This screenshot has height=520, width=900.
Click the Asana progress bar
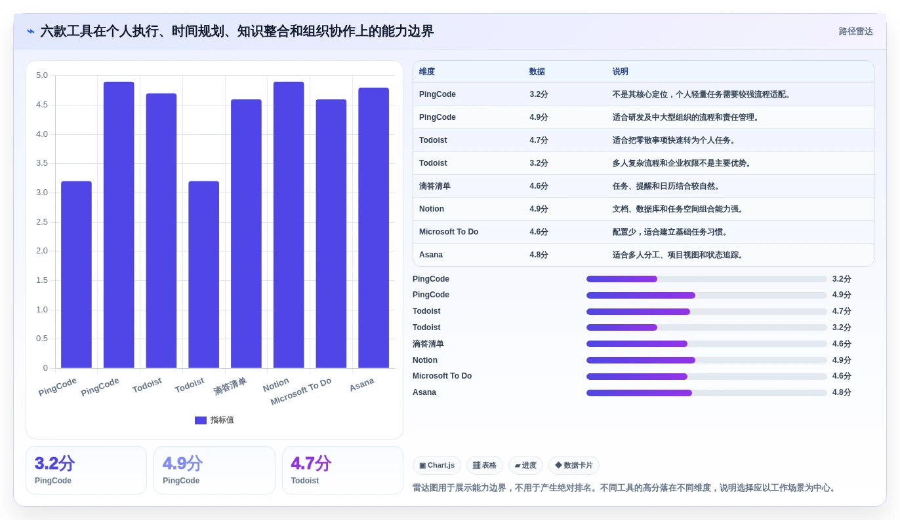tap(706, 393)
